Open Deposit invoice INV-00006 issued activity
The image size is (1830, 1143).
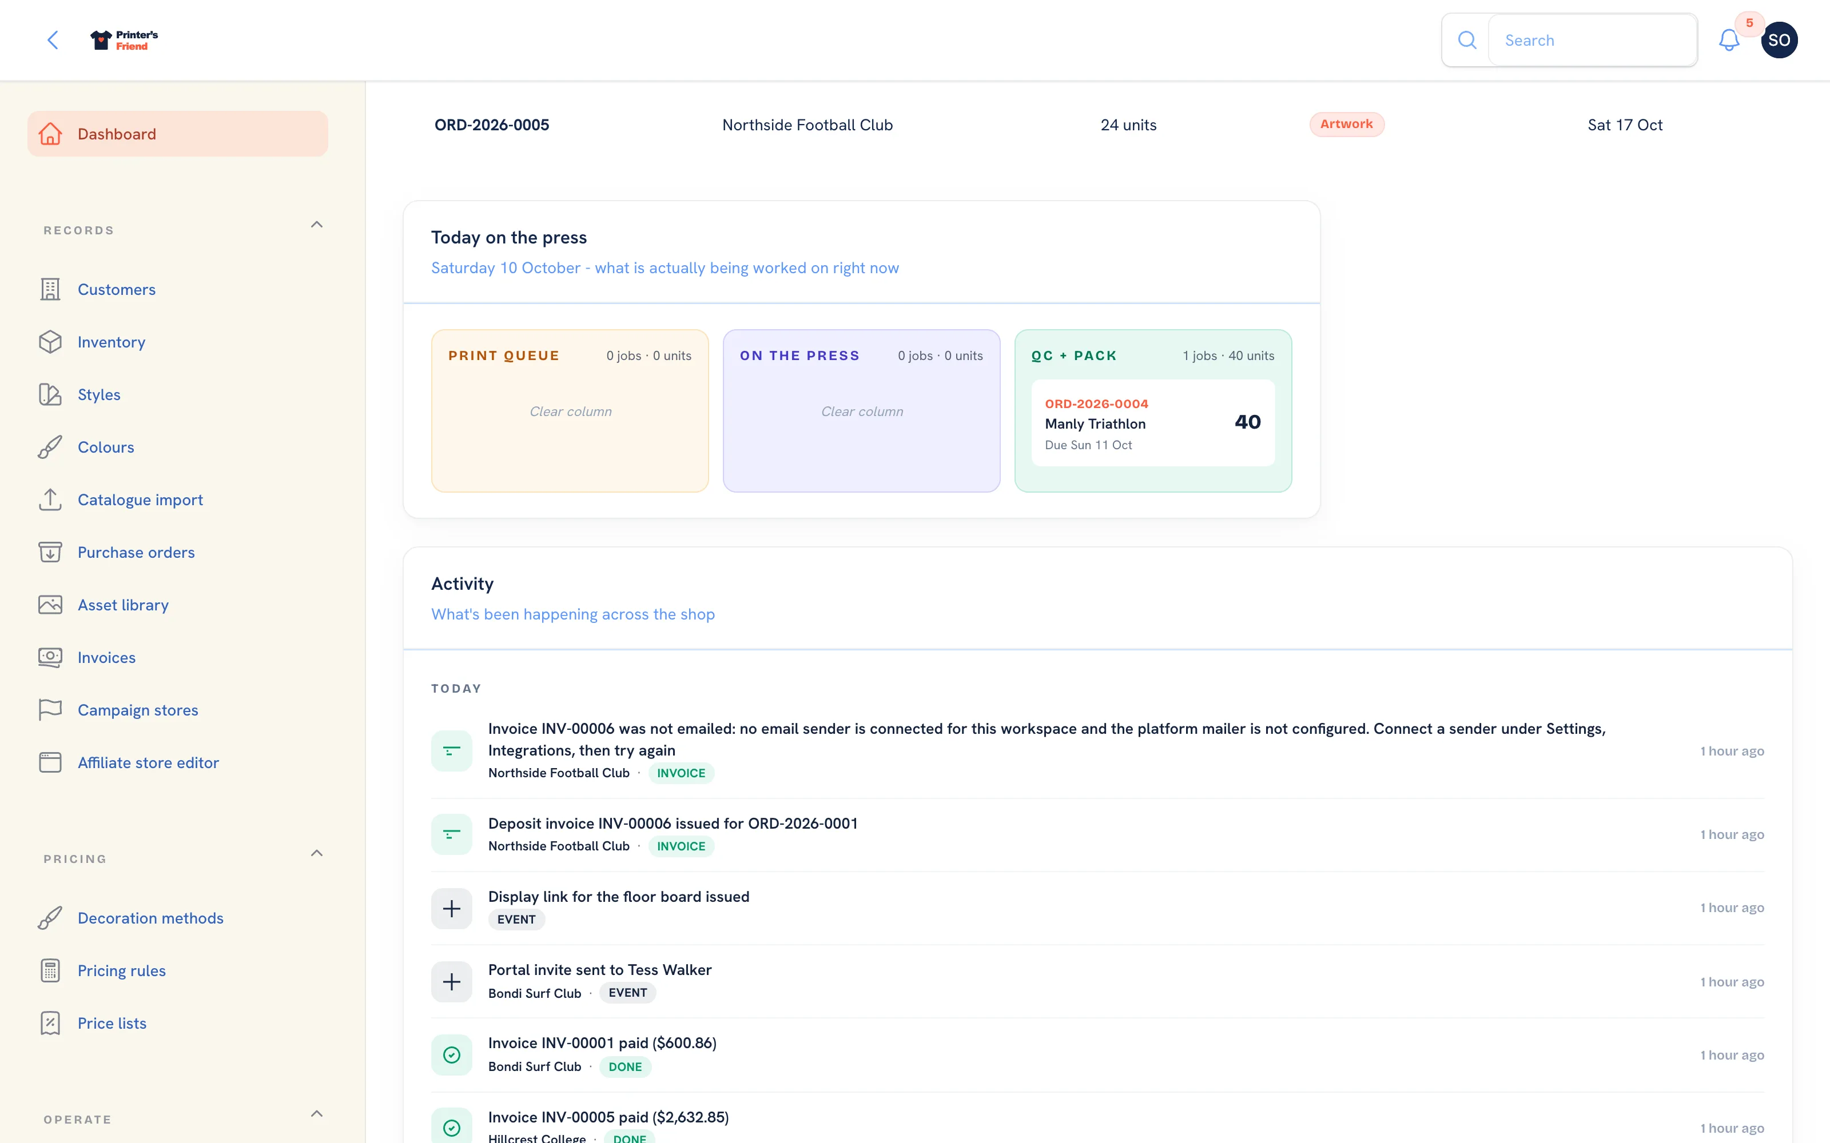(x=1097, y=834)
